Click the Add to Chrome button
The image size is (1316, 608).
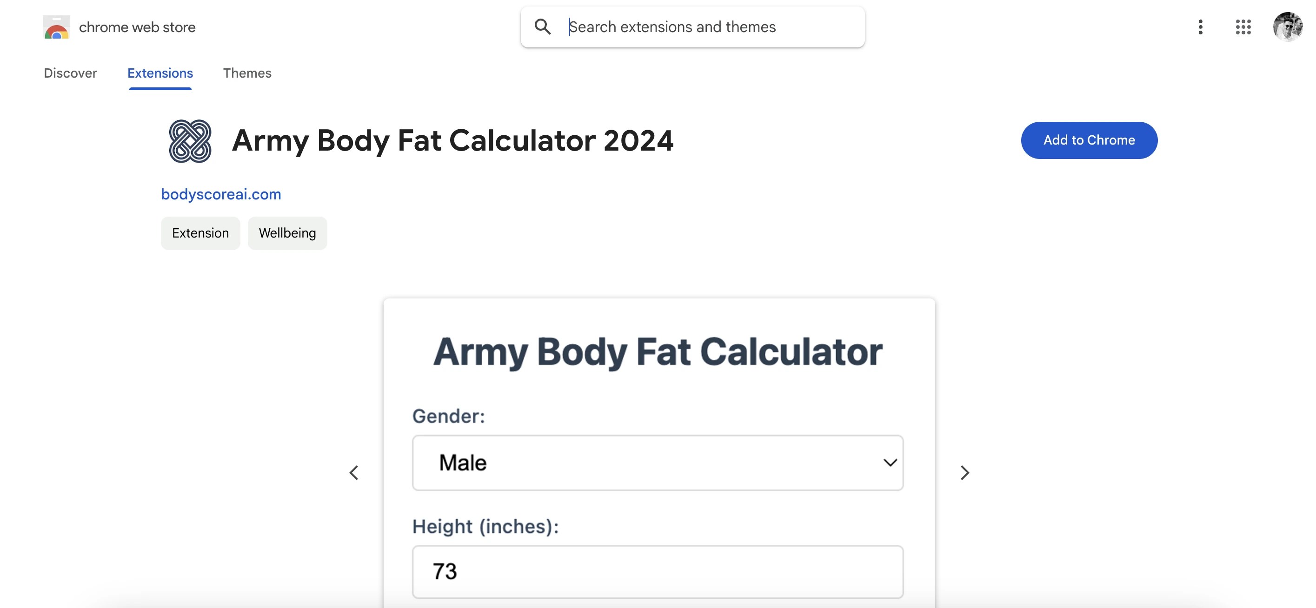point(1089,140)
